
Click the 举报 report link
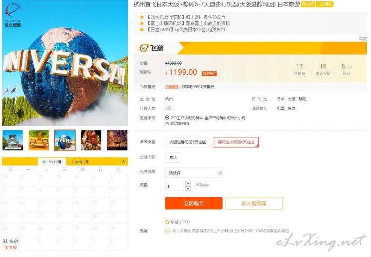(363, 39)
